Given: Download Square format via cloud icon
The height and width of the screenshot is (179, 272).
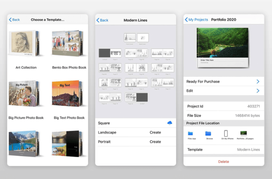Looking at the screenshot, I should pos(170,123).
